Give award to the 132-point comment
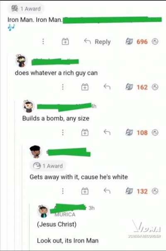Viewport: 166px width, 251px height. pyautogui.click(x=85, y=191)
